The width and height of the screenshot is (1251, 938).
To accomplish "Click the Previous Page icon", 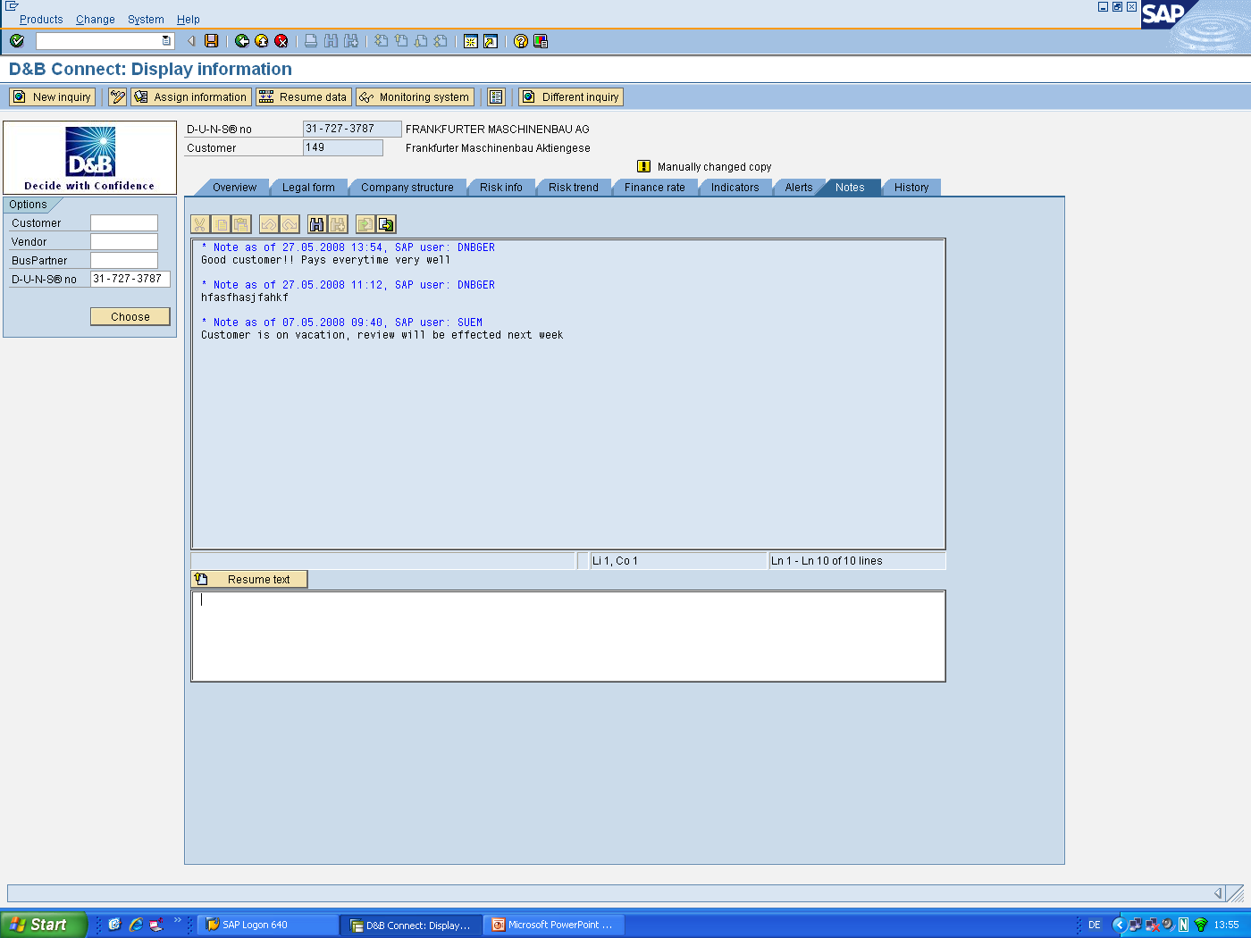I will coord(401,41).
